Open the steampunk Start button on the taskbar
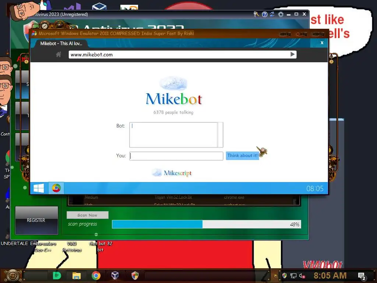Viewport: 377px width, 283px height. click(12, 276)
